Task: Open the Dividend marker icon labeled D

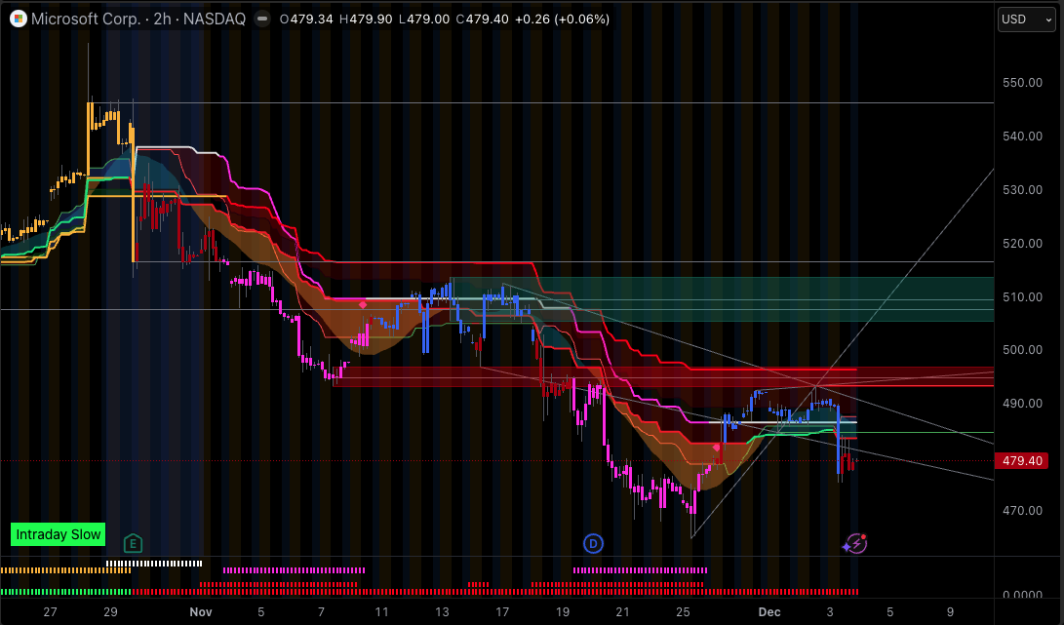Action: click(x=593, y=543)
